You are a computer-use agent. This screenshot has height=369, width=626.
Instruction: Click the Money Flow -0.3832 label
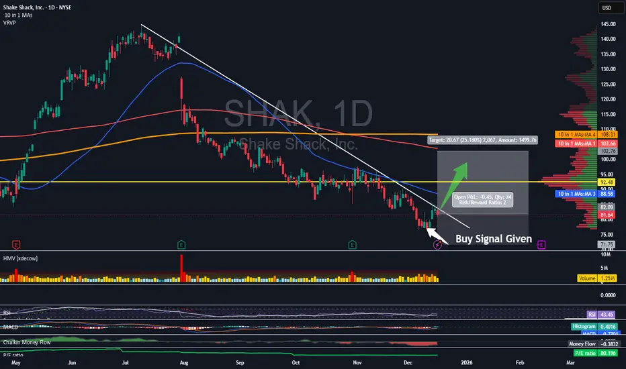[x=594, y=344]
